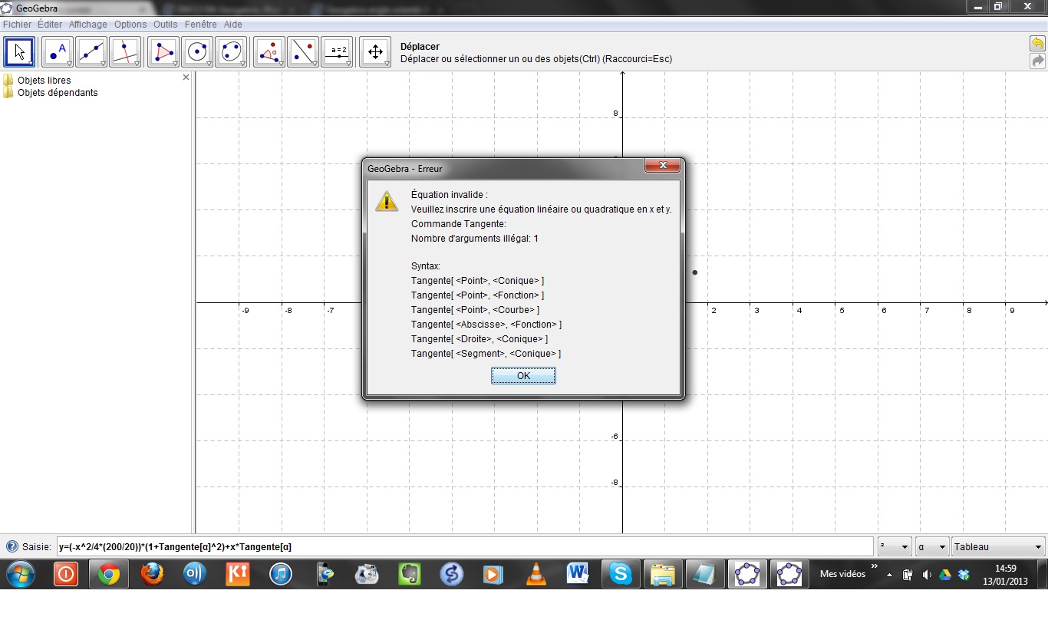The image size is (1048, 620).
Task: Select the New Point tool
Action: pyautogui.click(x=57, y=52)
